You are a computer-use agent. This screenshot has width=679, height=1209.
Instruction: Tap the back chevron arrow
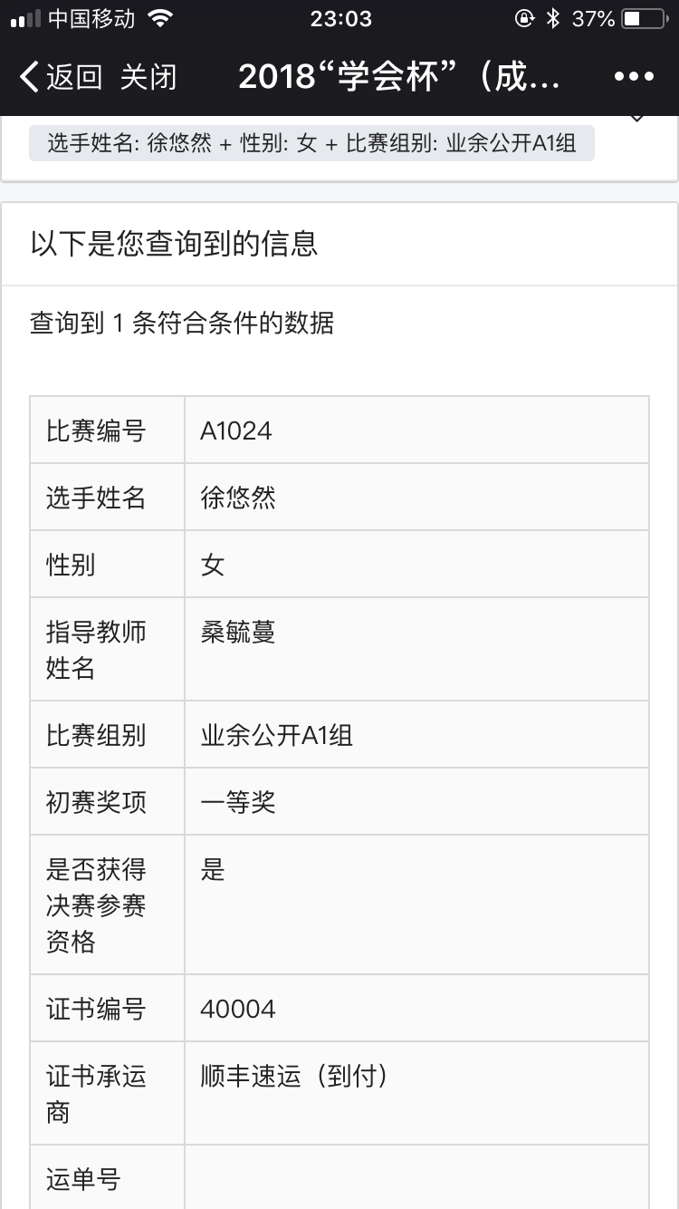pos(29,77)
